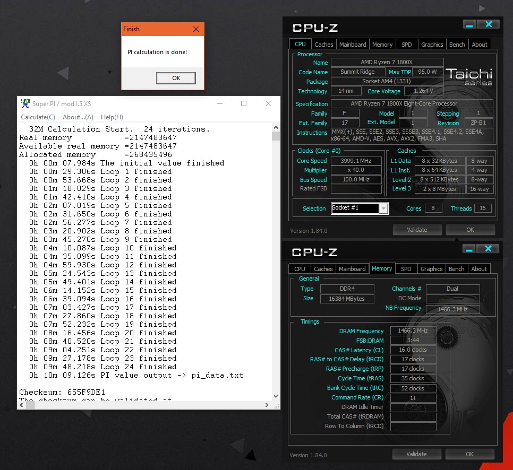The height and width of the screenshot is (470, 513).
Task: Click the Bank Cycle Time value '52 clocks'
Action: pos(413,388)
